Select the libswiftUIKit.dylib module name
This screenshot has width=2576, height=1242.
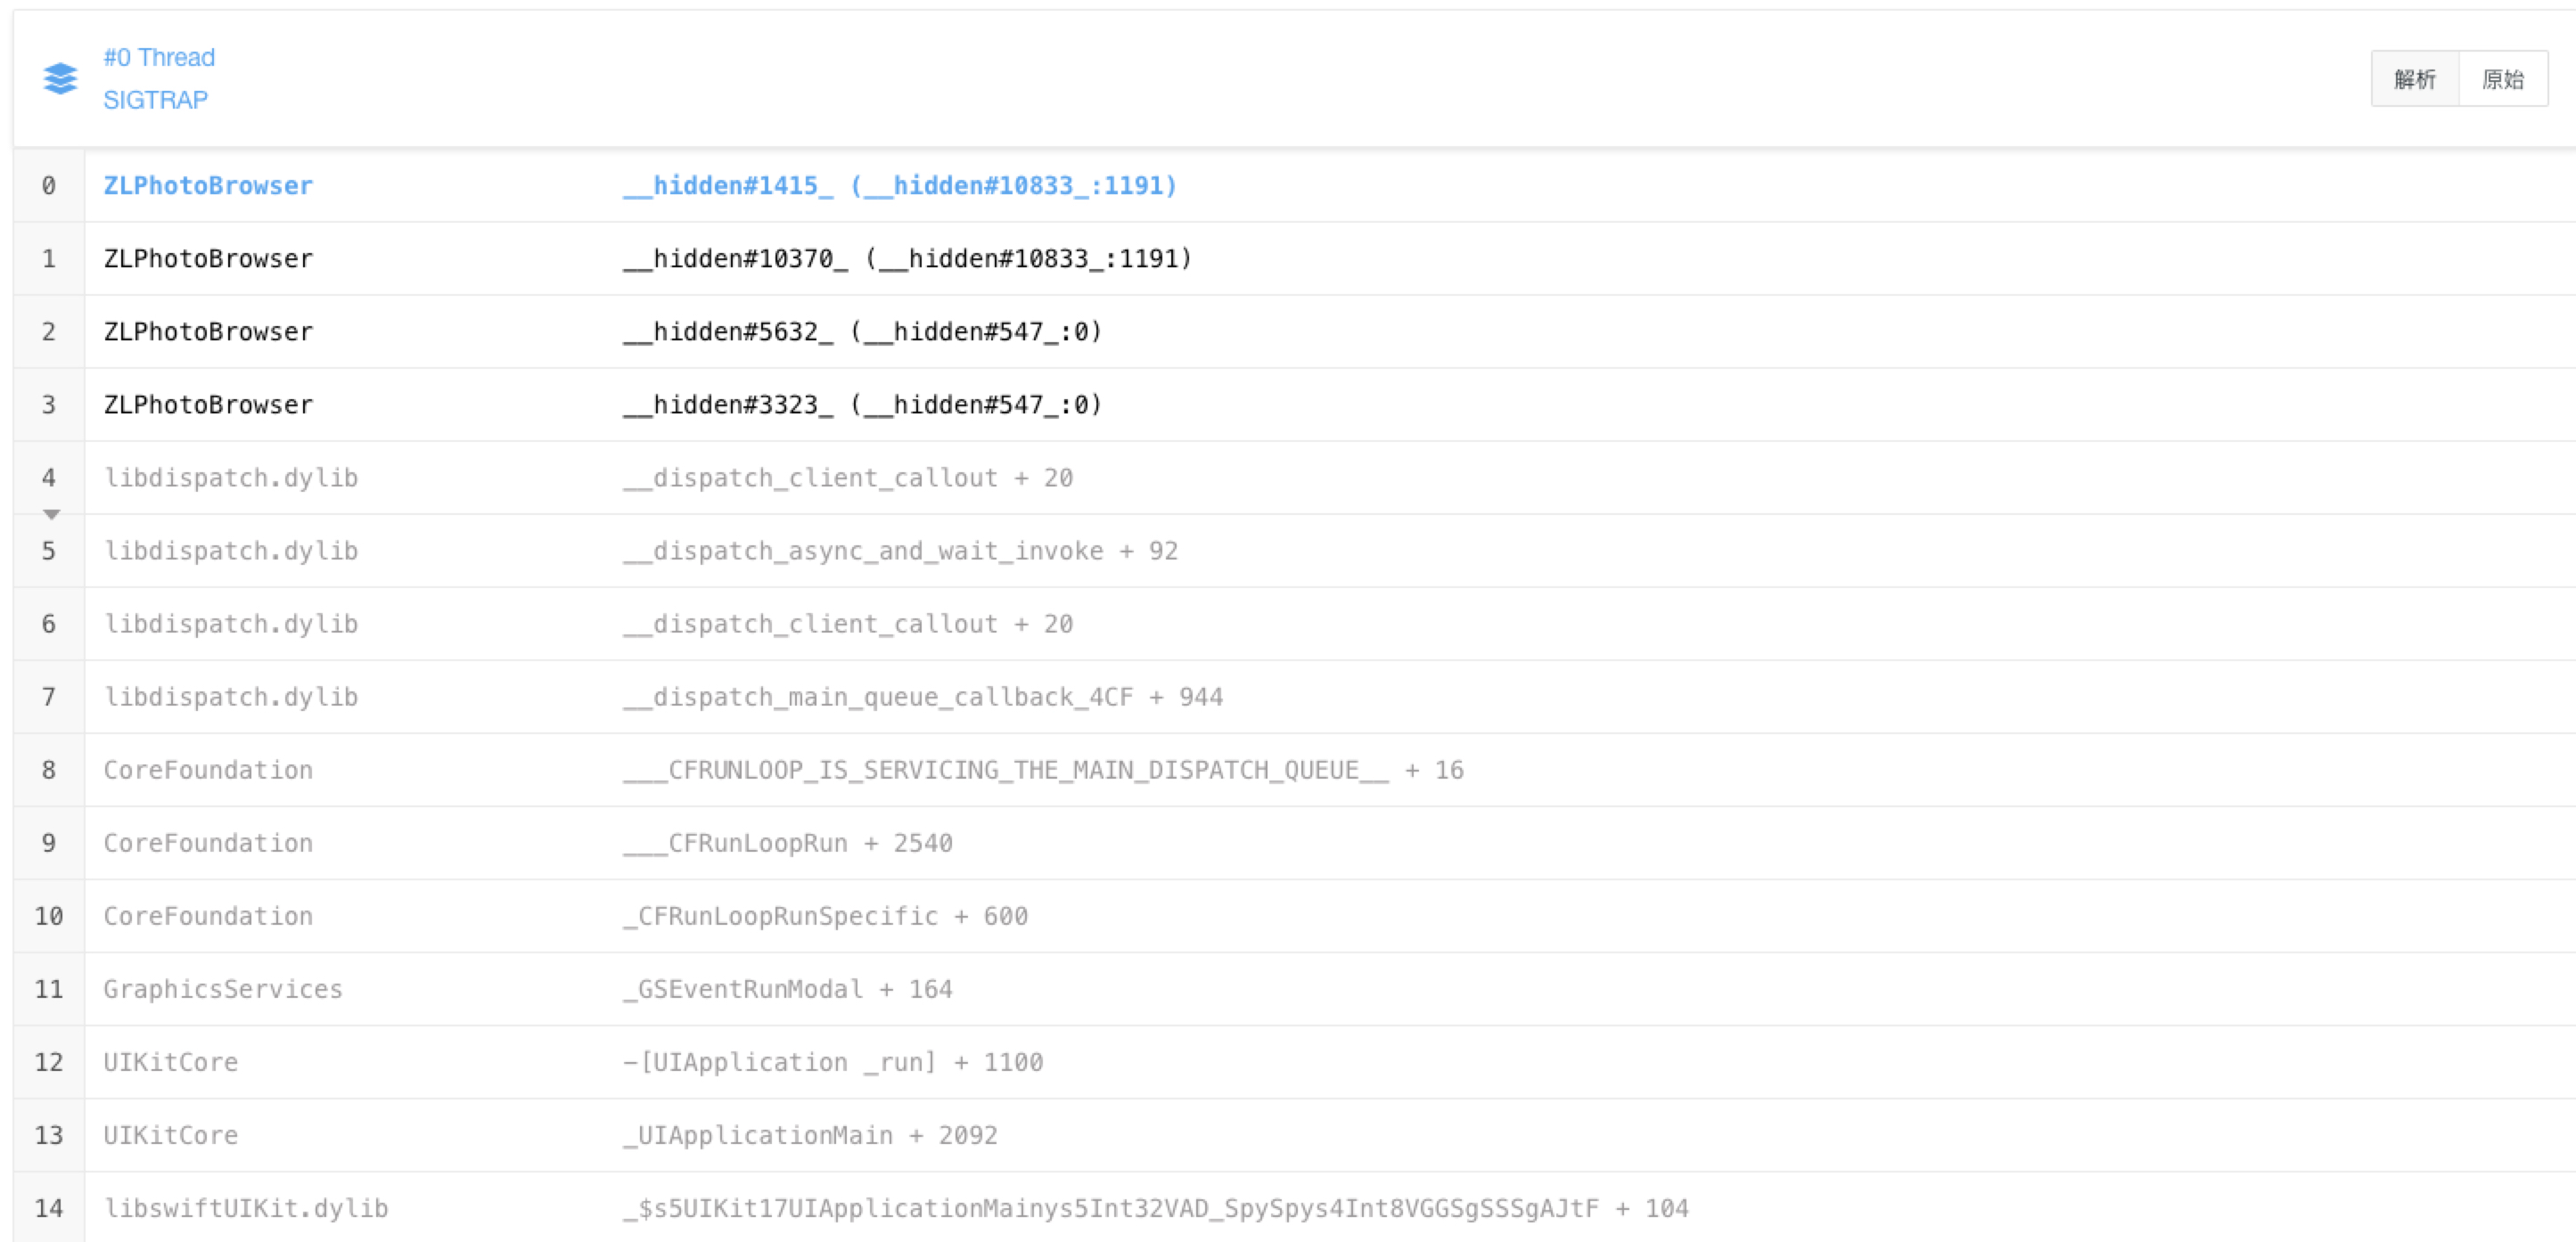(x=246, y=1208)
